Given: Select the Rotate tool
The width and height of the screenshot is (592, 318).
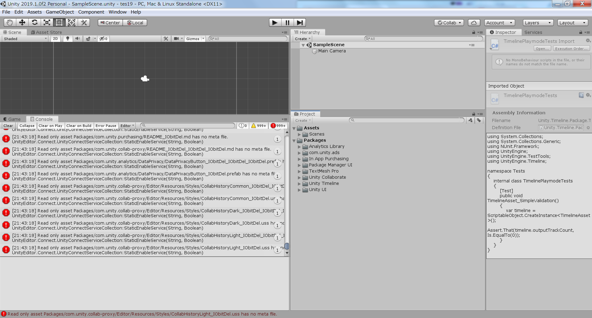Looking at the screenshot, I should click(34, 22).
